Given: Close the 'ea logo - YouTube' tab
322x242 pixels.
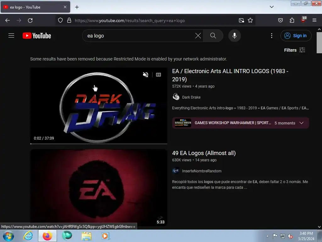Looking at the screenshot, I should (65, 7).
